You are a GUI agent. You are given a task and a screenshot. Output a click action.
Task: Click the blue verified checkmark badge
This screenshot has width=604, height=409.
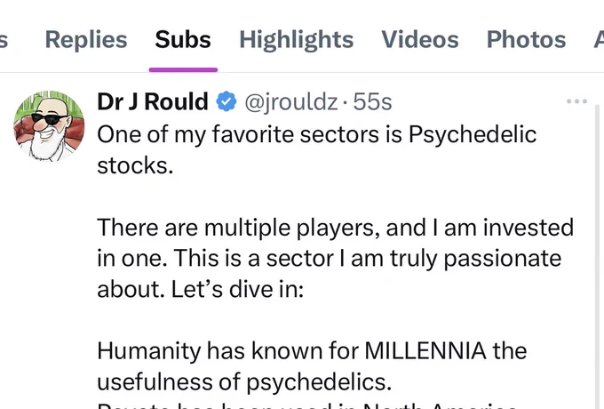(226, 101)
